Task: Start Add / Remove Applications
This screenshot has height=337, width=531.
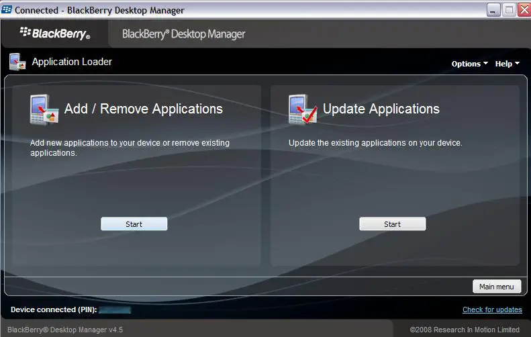Action: pos(134,224)
